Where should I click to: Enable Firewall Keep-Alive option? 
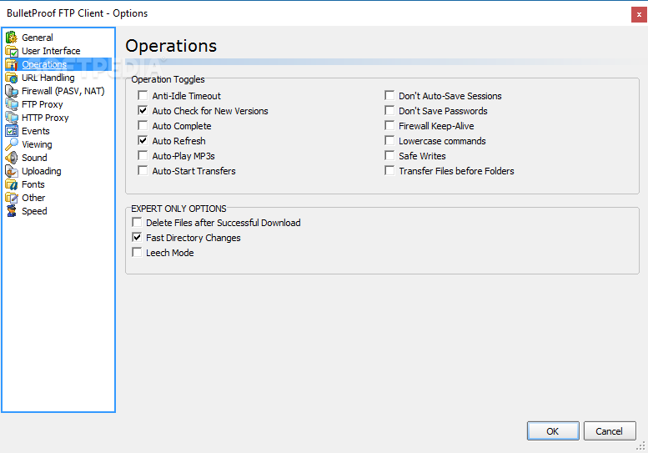[x=389, y=126]
